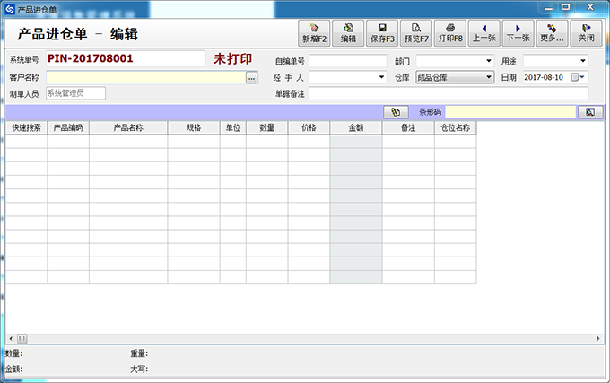Click the 系统单号 PIN-201708001 field
Screen dimensions: 610x383
tap(126, 58)
